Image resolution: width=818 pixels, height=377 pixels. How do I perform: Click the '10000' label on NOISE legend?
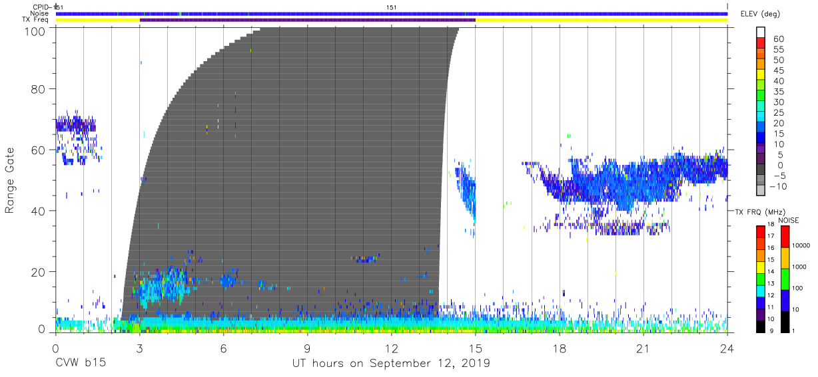click(x=801, y=245)
